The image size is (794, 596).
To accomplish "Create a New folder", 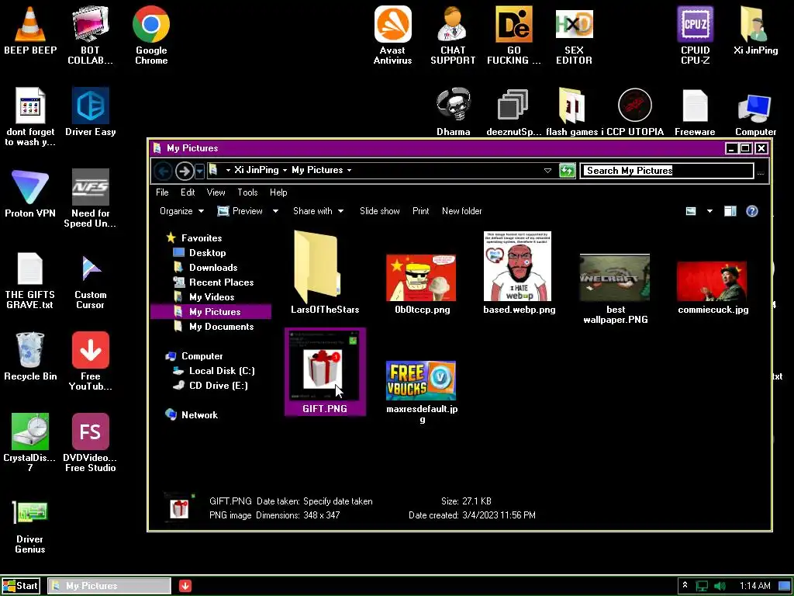I will click(461, 211).
